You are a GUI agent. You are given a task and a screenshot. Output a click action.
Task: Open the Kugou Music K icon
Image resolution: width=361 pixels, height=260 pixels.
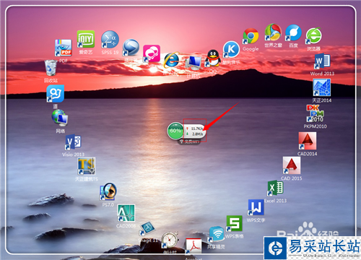(x=231, y=49)
